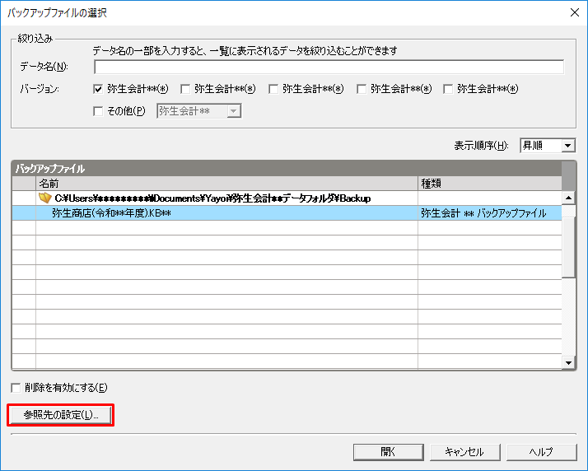
Task: Click the Backup folder icon in the list
Action: point(45,198)
